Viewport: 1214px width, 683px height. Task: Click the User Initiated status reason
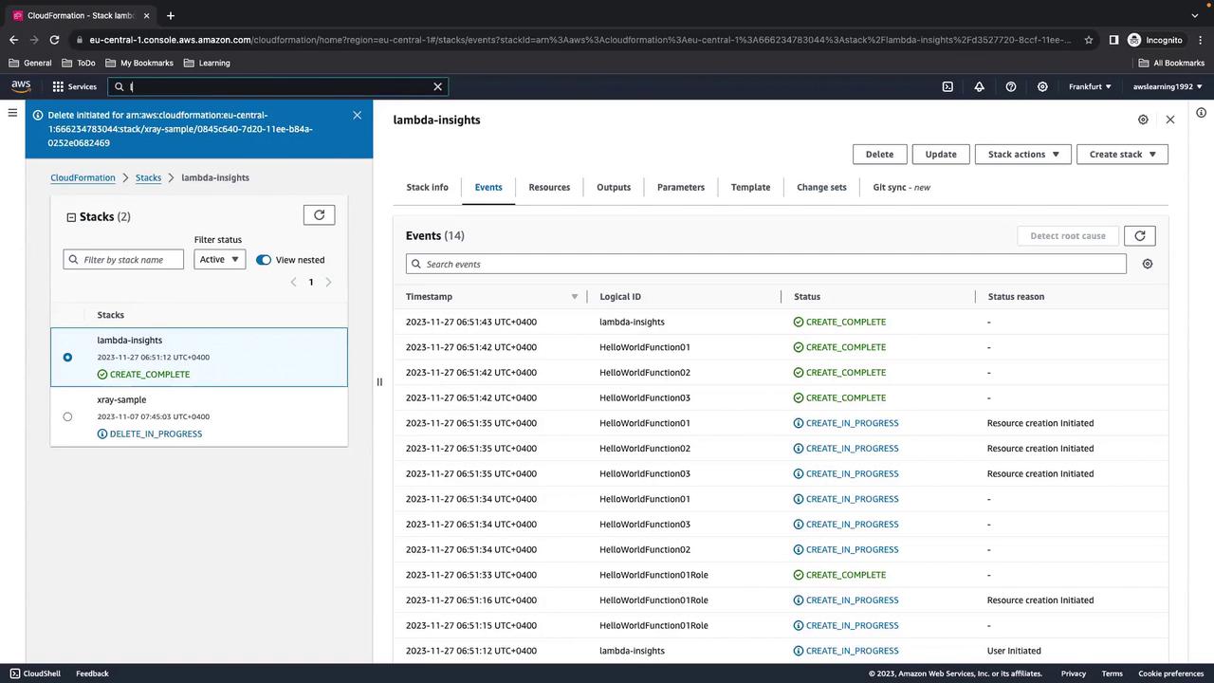pos(1014,651)
